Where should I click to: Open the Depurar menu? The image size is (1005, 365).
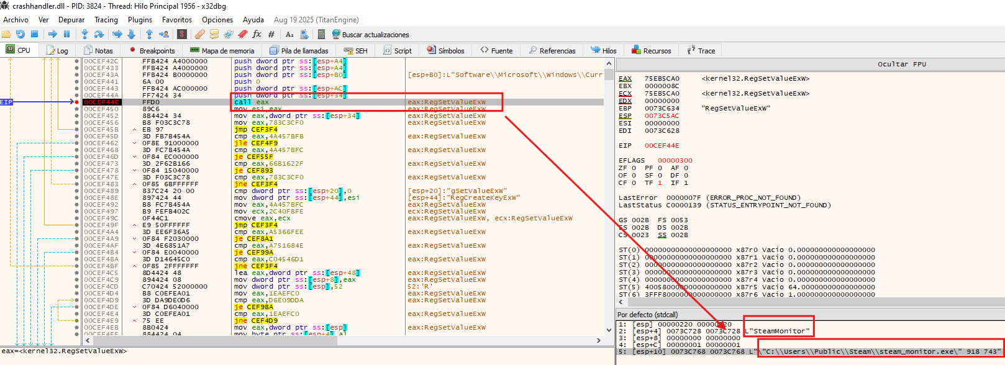pos(71,20)
